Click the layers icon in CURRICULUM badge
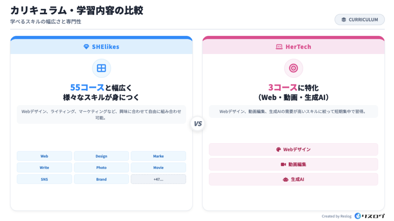 point(344,20)
